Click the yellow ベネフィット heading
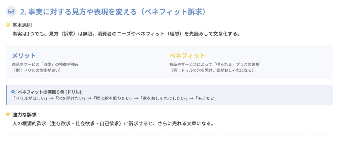The width and height of the screenshot is (344, 142). point(187,55)
